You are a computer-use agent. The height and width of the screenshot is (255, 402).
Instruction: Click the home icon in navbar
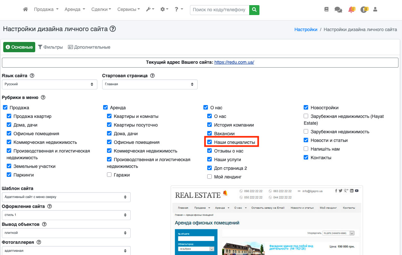[26, 10]
